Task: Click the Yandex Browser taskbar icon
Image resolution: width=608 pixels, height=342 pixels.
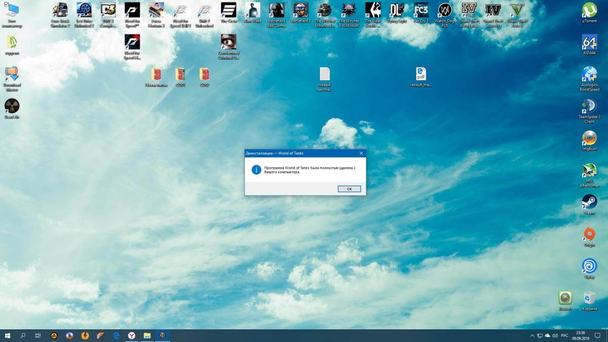Action: pyautogui.click(x=131, y=335)
